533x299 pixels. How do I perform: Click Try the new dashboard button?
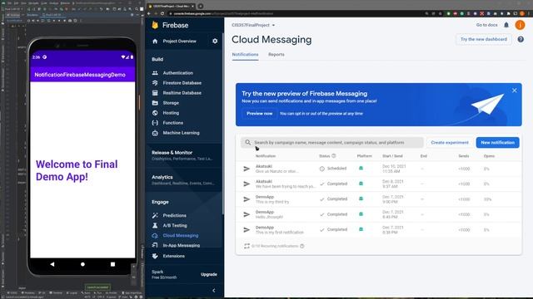pos(484,39)
